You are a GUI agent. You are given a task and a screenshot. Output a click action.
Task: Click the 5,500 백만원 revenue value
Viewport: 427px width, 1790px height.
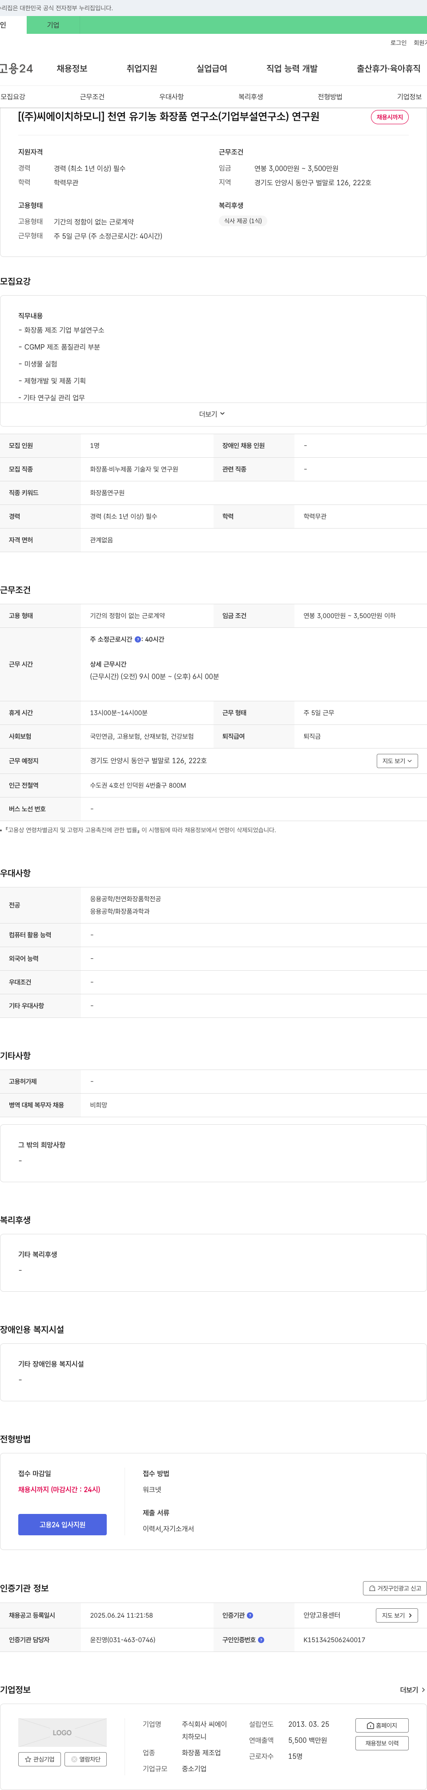coord(308,1740)
